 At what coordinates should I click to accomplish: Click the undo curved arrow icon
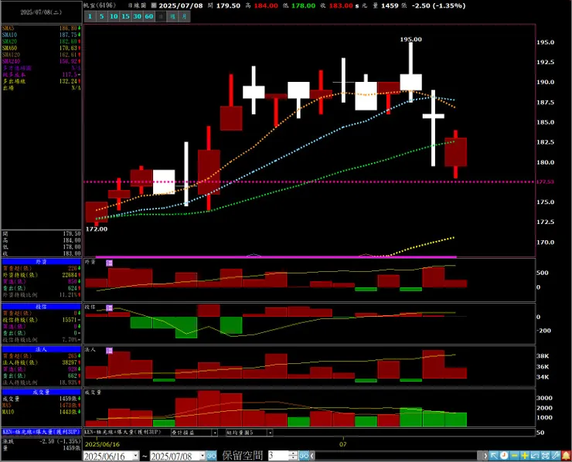(x=535, y=456)
